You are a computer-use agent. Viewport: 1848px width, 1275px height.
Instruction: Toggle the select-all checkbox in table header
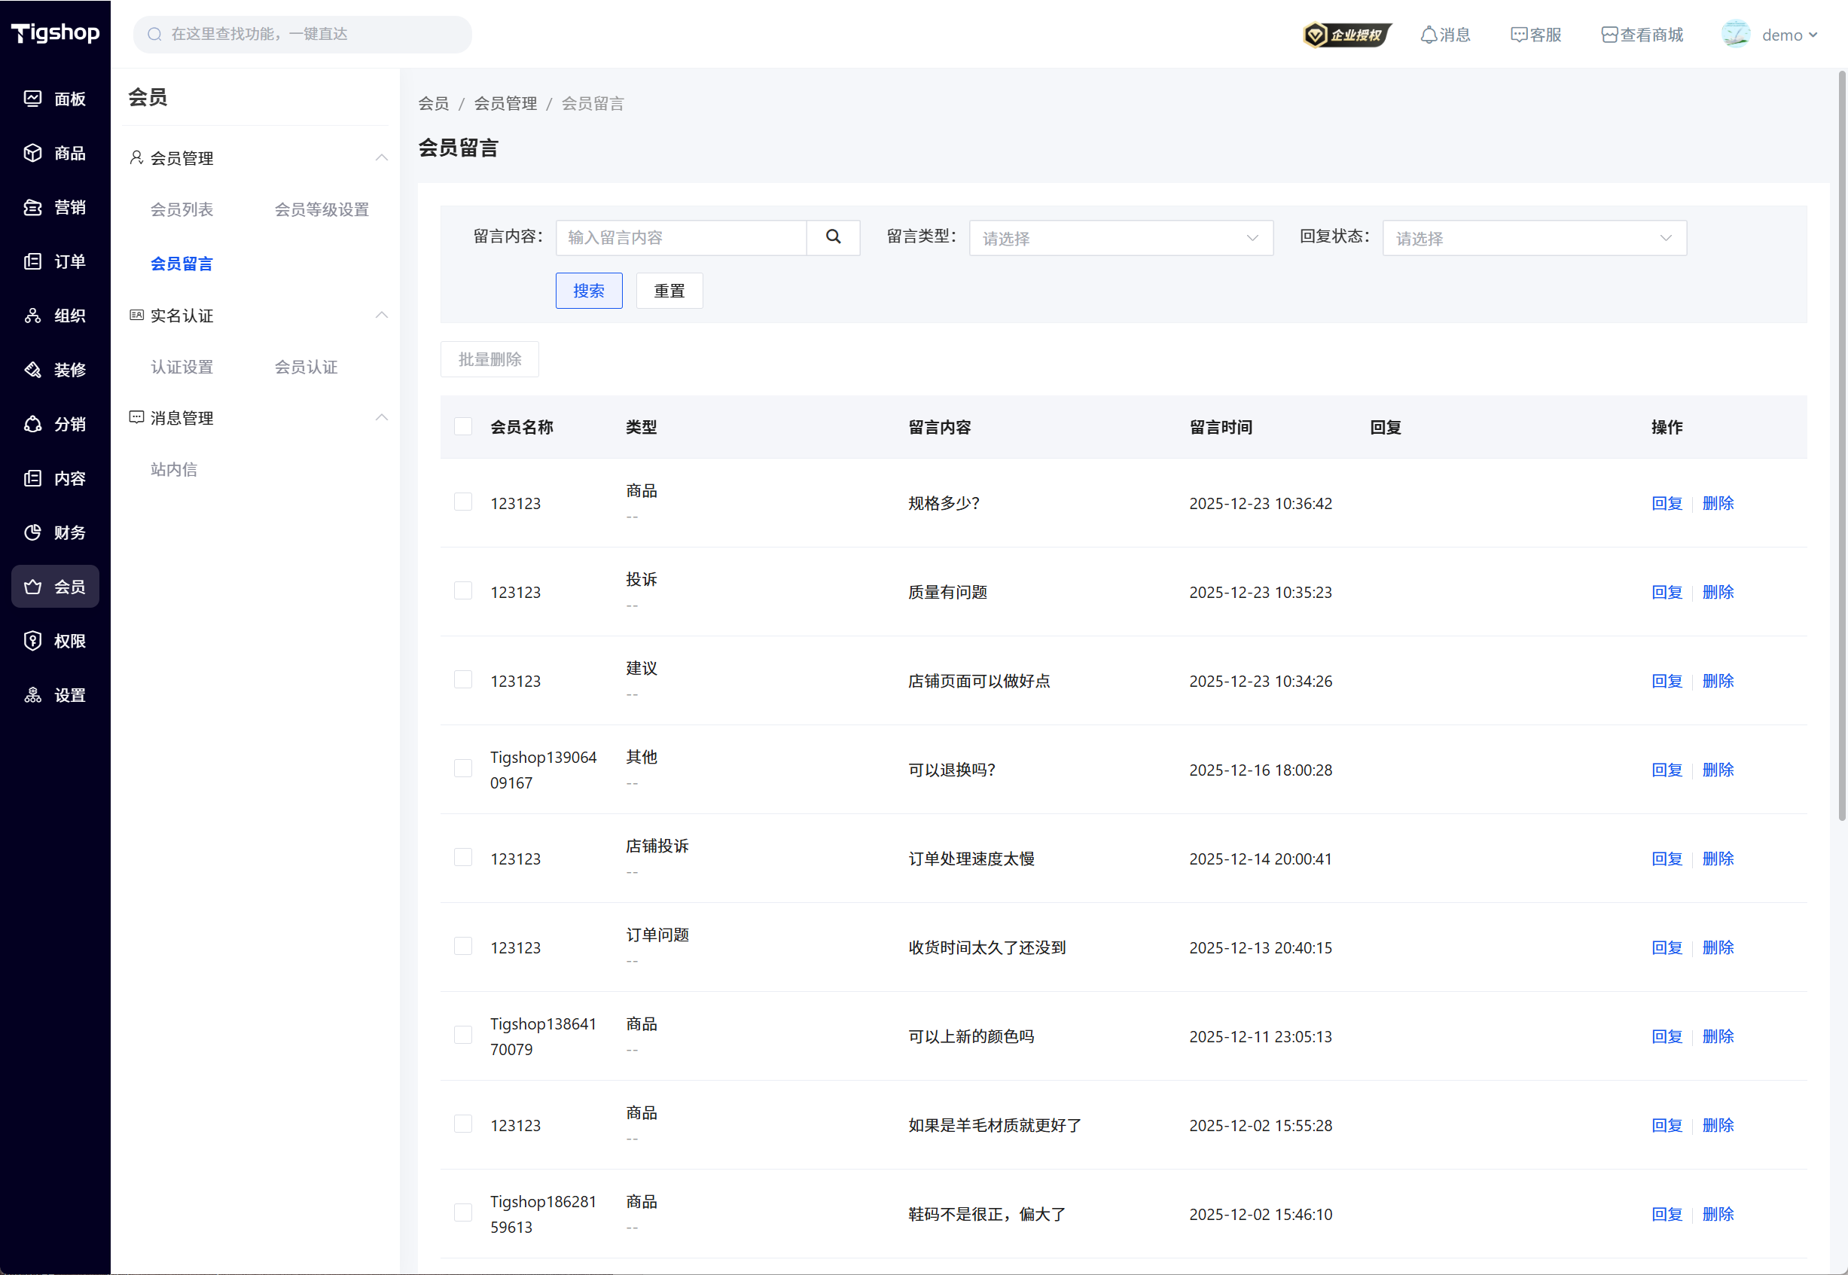coord(463,426)
